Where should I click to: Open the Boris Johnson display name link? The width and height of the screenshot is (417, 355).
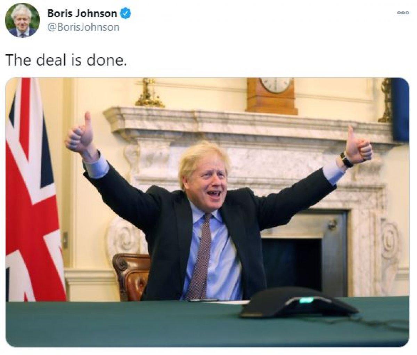coord(82,14)
